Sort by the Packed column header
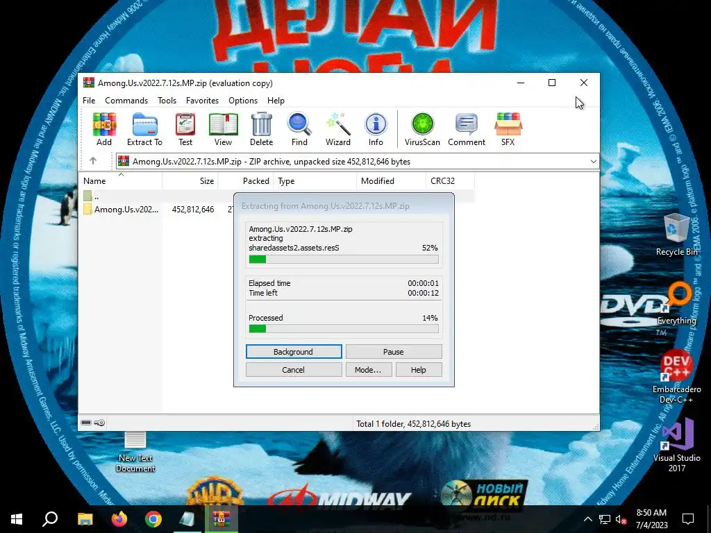This screenshot has width=711, height=533. [x=246, y=181]
